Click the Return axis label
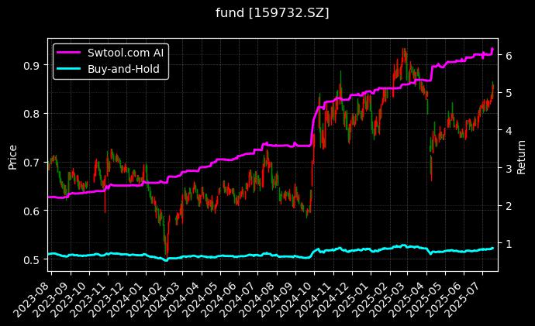This screenshot has width=535, height=326. coord(521,154)
